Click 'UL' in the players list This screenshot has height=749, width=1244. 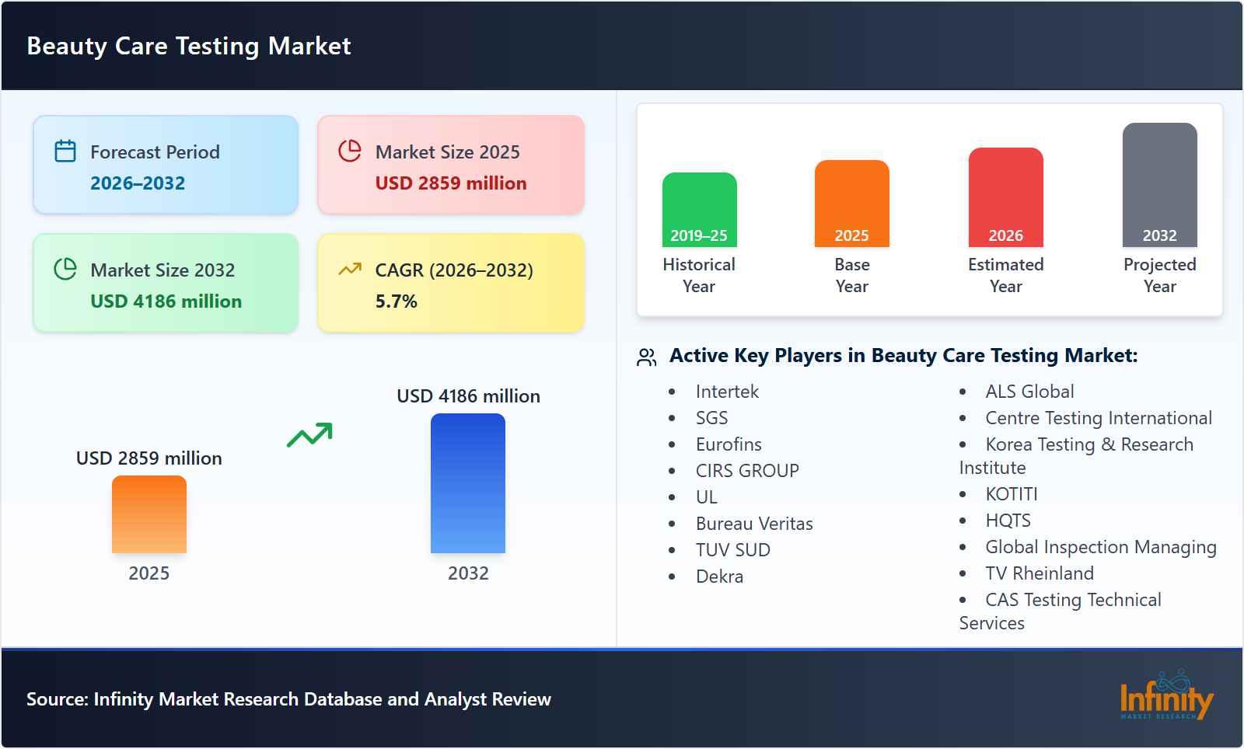(x=707, y=497)
